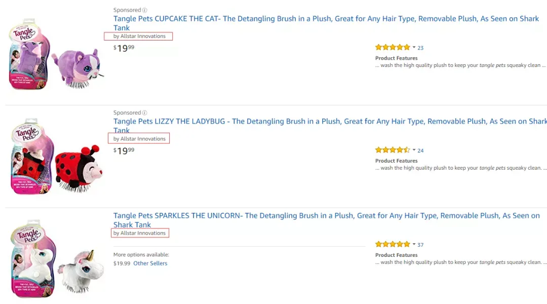Expand rating dropdown arrow next to 23
Image resolution: width=547 pixels, height=304 pixels.
tap(414, 47)
